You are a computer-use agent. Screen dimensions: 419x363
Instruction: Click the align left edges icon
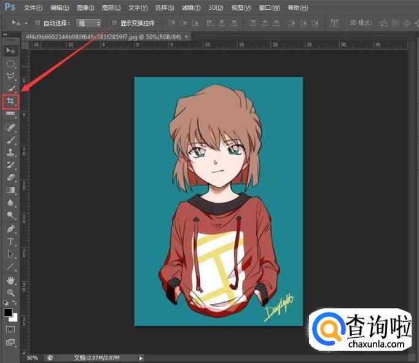coord(210,23)
